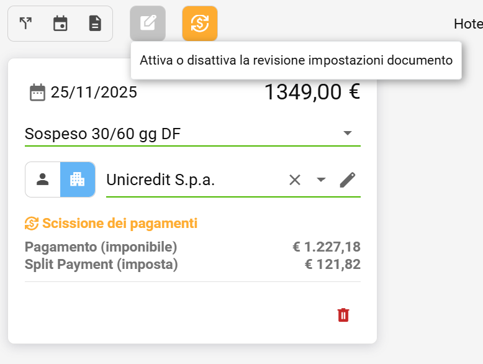Select the payment date 25/11/2025
The width and height of the screenshot is (483, 364).
[94, 93]
